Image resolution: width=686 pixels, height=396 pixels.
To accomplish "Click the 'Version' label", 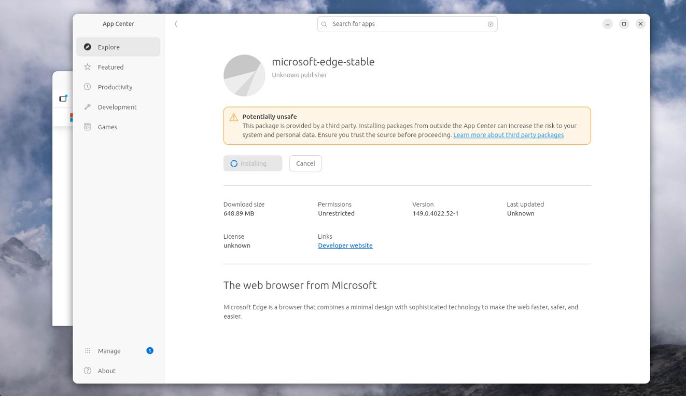I will [423, 204].
